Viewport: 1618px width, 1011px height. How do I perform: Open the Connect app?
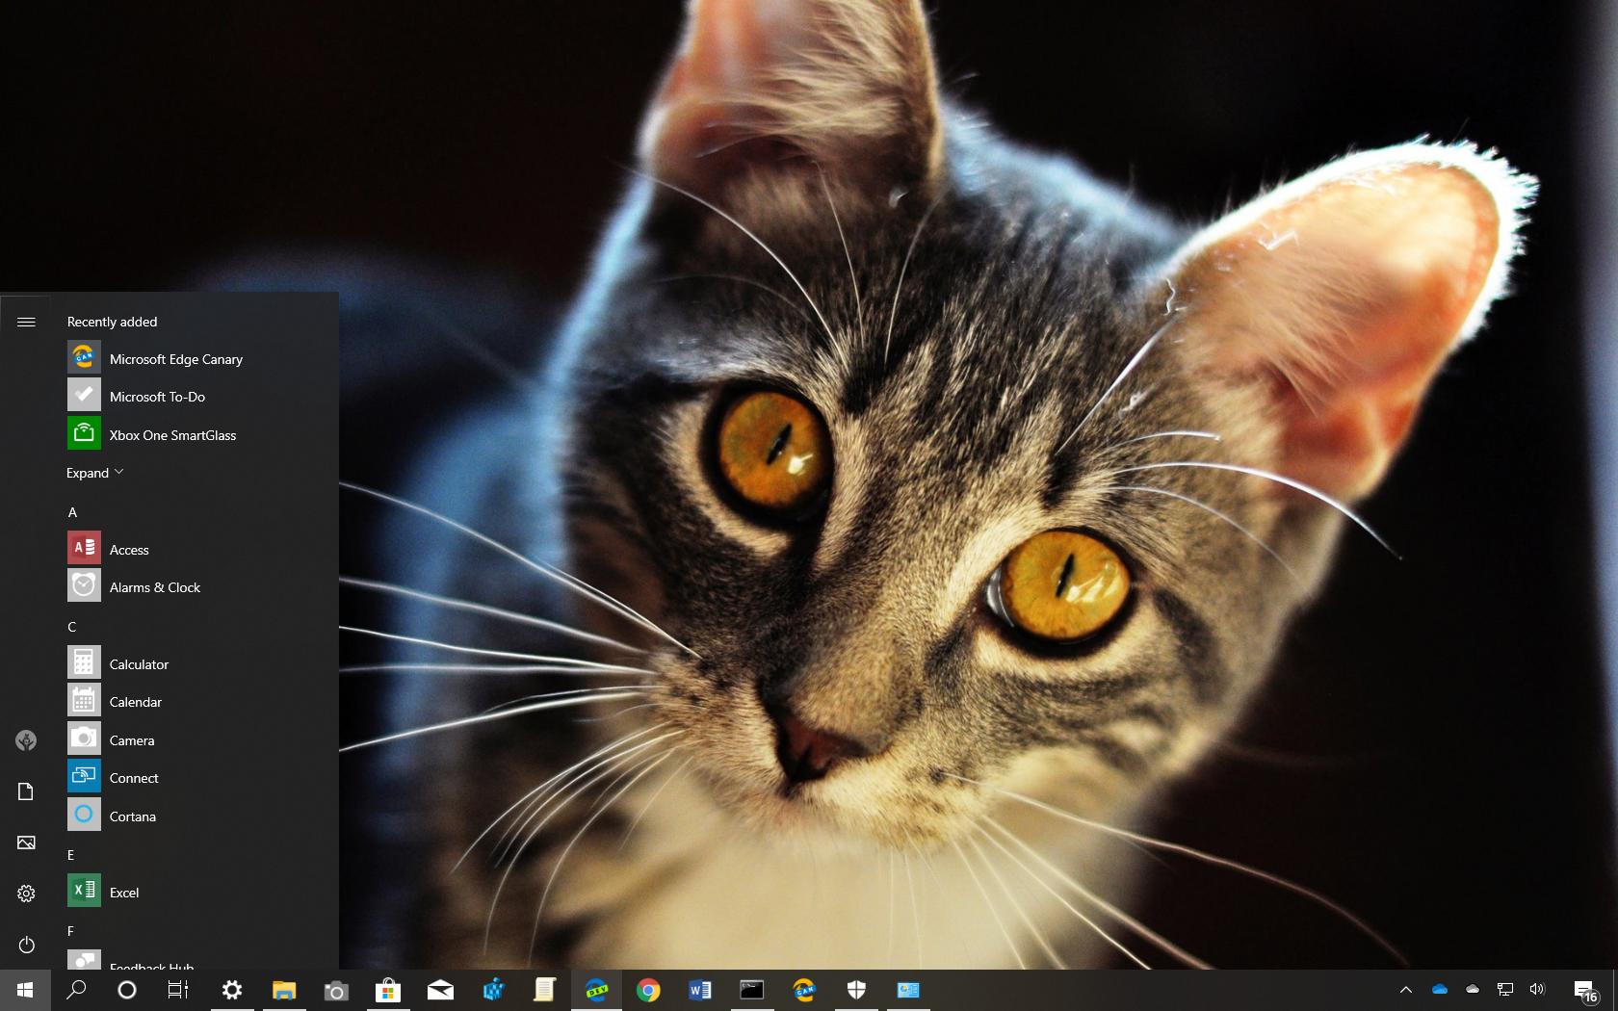(x=134, y=777)
